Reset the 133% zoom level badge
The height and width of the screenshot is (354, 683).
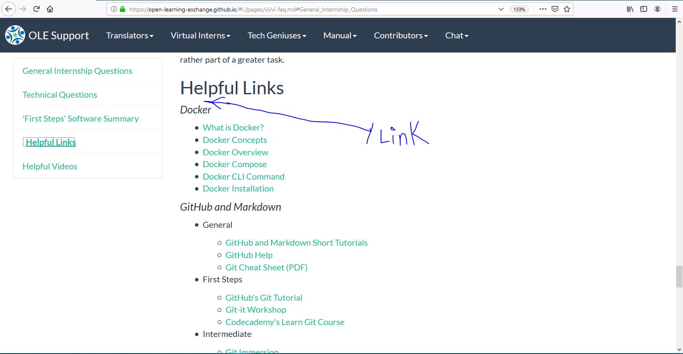(519, 9)
